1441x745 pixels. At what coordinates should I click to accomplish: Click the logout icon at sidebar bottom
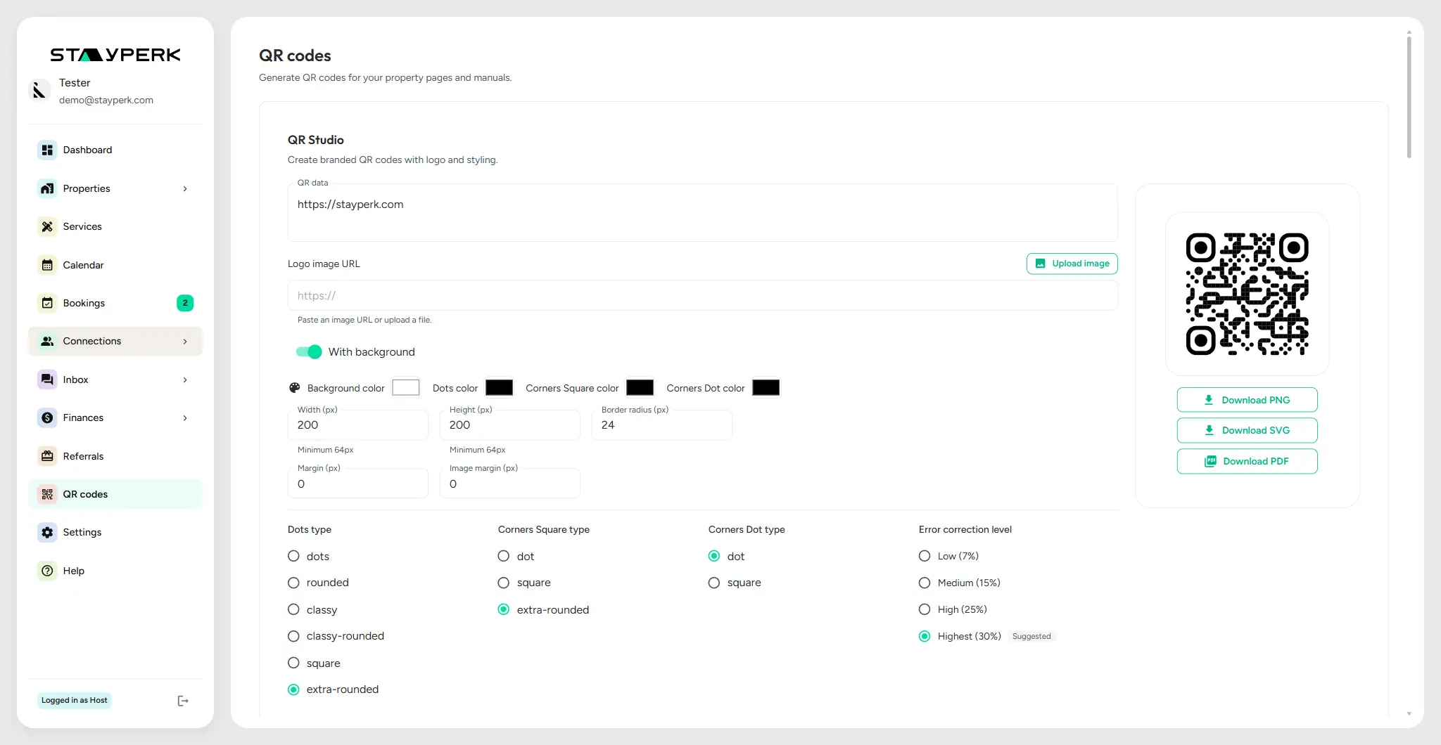(x=183, y=701)
